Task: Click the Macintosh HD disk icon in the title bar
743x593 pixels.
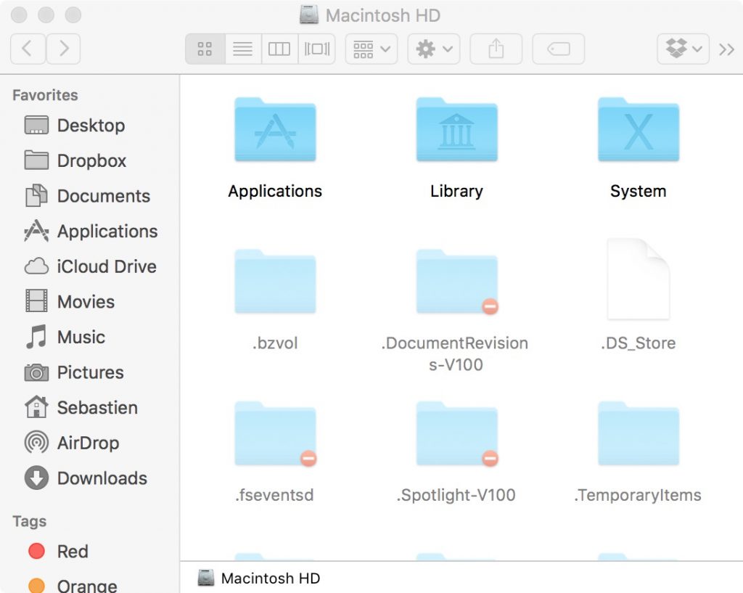Action: tap(309, 15)
